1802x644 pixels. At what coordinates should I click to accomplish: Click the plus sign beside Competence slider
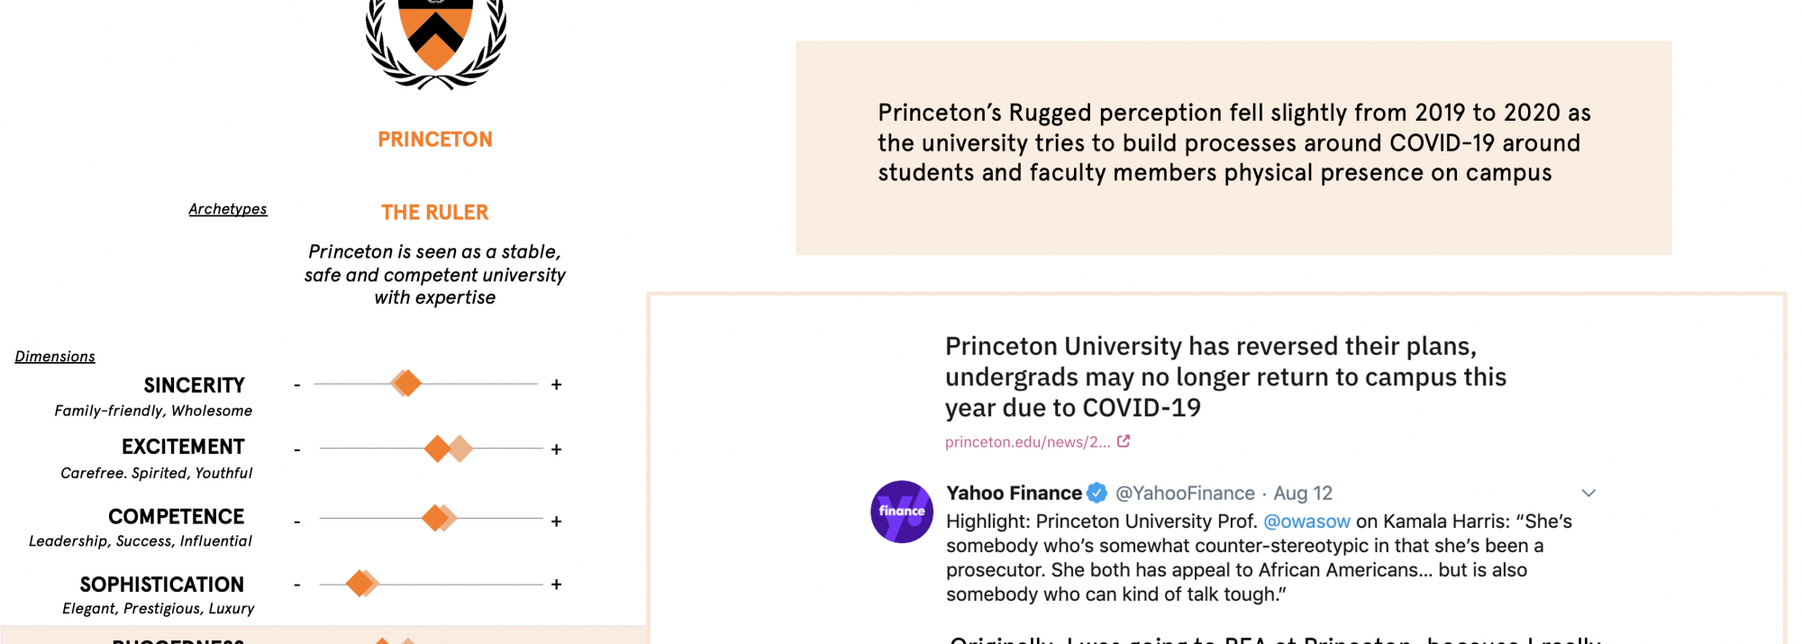[557, 522]
